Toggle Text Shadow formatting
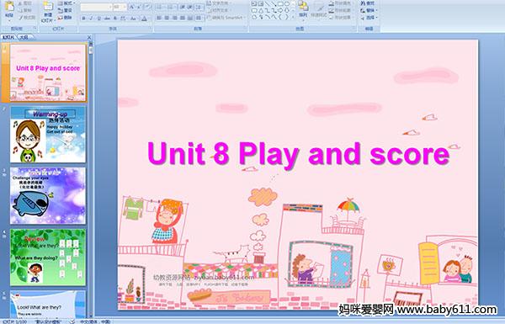 pyautogui.click(x=115, y=19)
